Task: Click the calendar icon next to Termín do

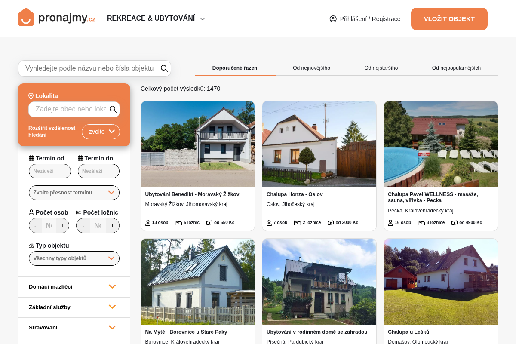Action: point(80,158)
